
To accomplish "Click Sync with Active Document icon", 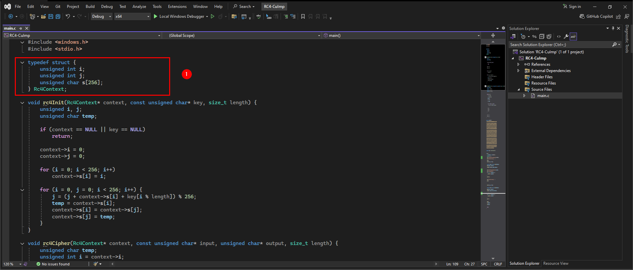I will pyautogui.click(x=534, y=37).
